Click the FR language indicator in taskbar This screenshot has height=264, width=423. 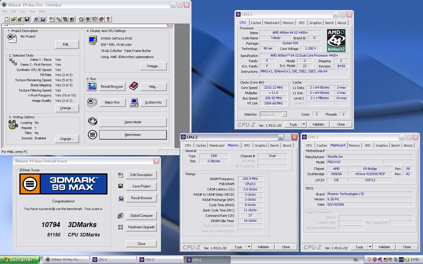tap(356, 260)
